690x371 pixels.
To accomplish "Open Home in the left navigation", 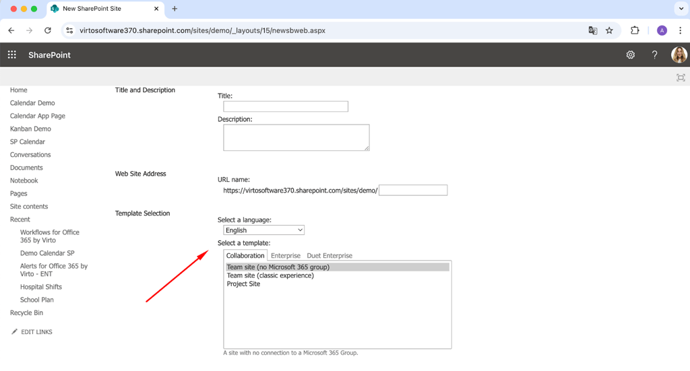I will click(x=18, y=90).
